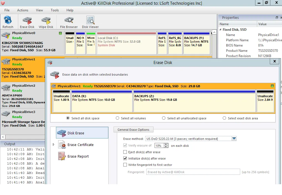Enable Write fingerprint to first sector
The width and height of the screenshot is (282, 195).
click(125, 165)
